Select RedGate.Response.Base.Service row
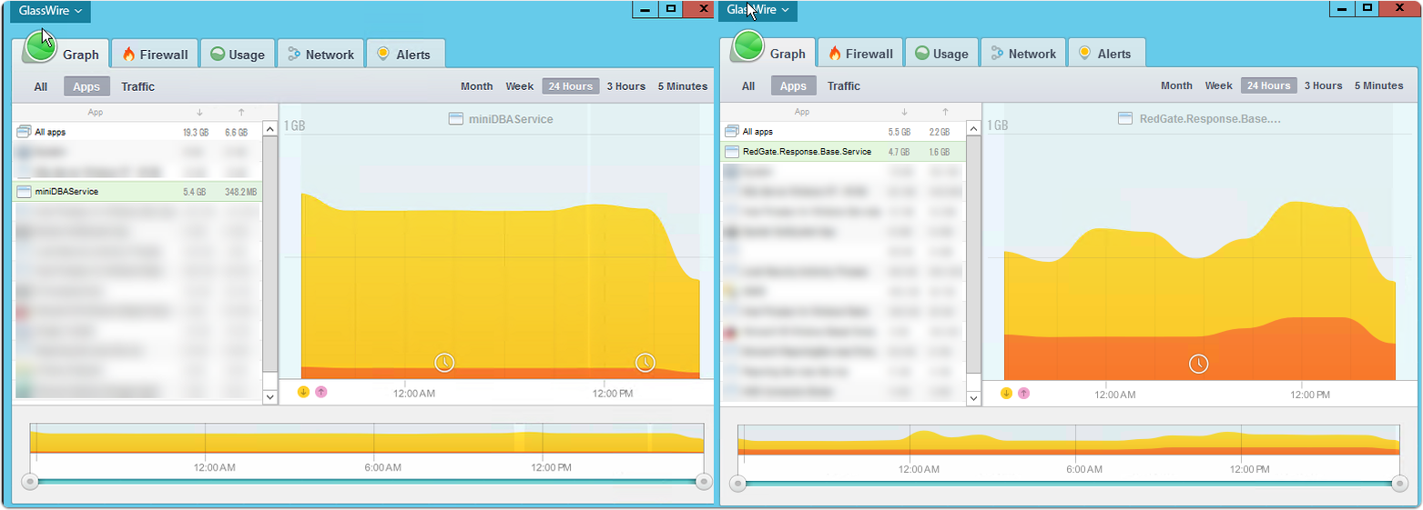Viewport: 1423px width, 510px height. point(843,152)
